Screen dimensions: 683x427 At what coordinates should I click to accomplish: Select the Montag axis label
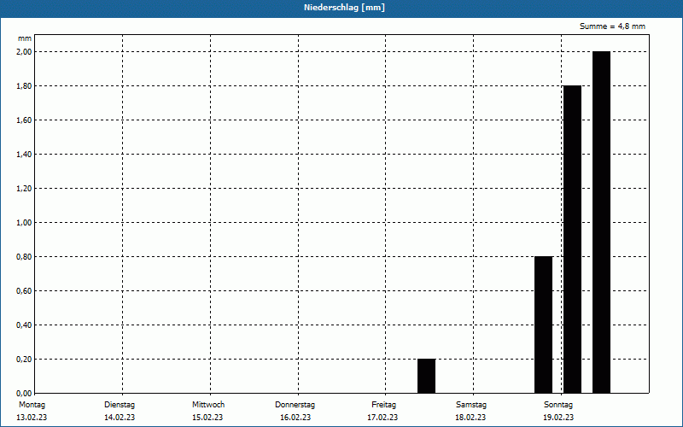pyautogui.click(x=32, y=405)
